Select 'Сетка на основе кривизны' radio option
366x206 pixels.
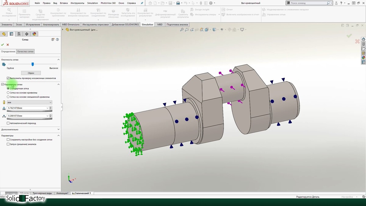tap(8, 92)
